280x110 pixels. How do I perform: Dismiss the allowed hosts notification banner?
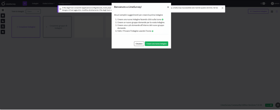222,8
